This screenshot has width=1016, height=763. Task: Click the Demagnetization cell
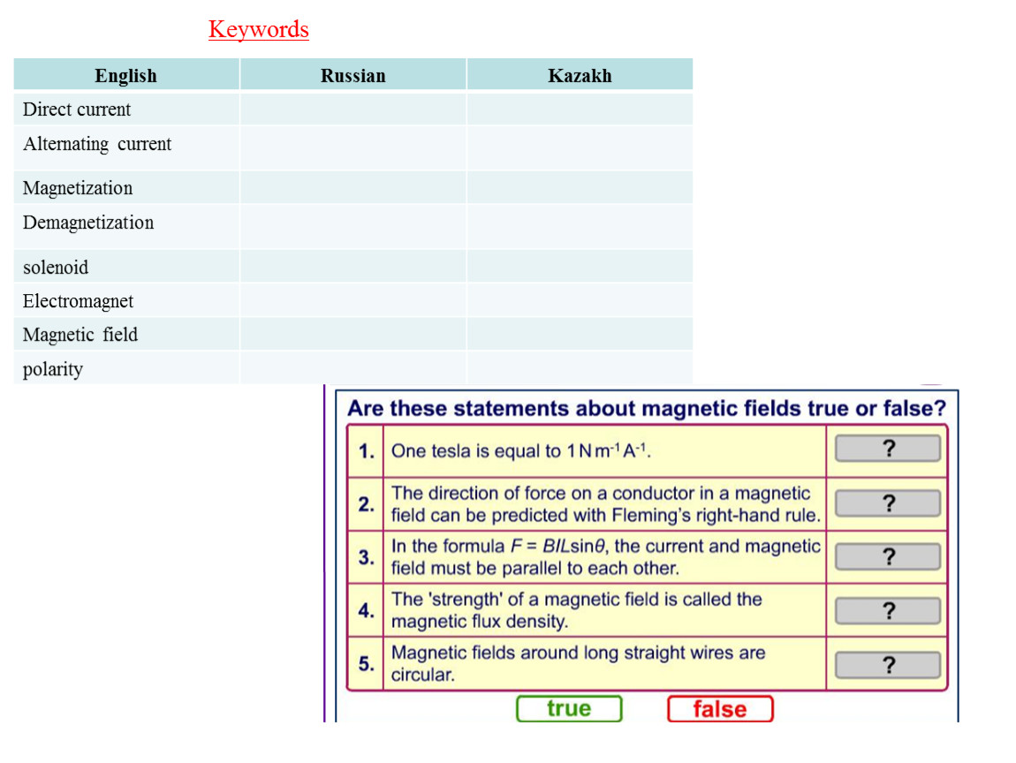point(126,227)
